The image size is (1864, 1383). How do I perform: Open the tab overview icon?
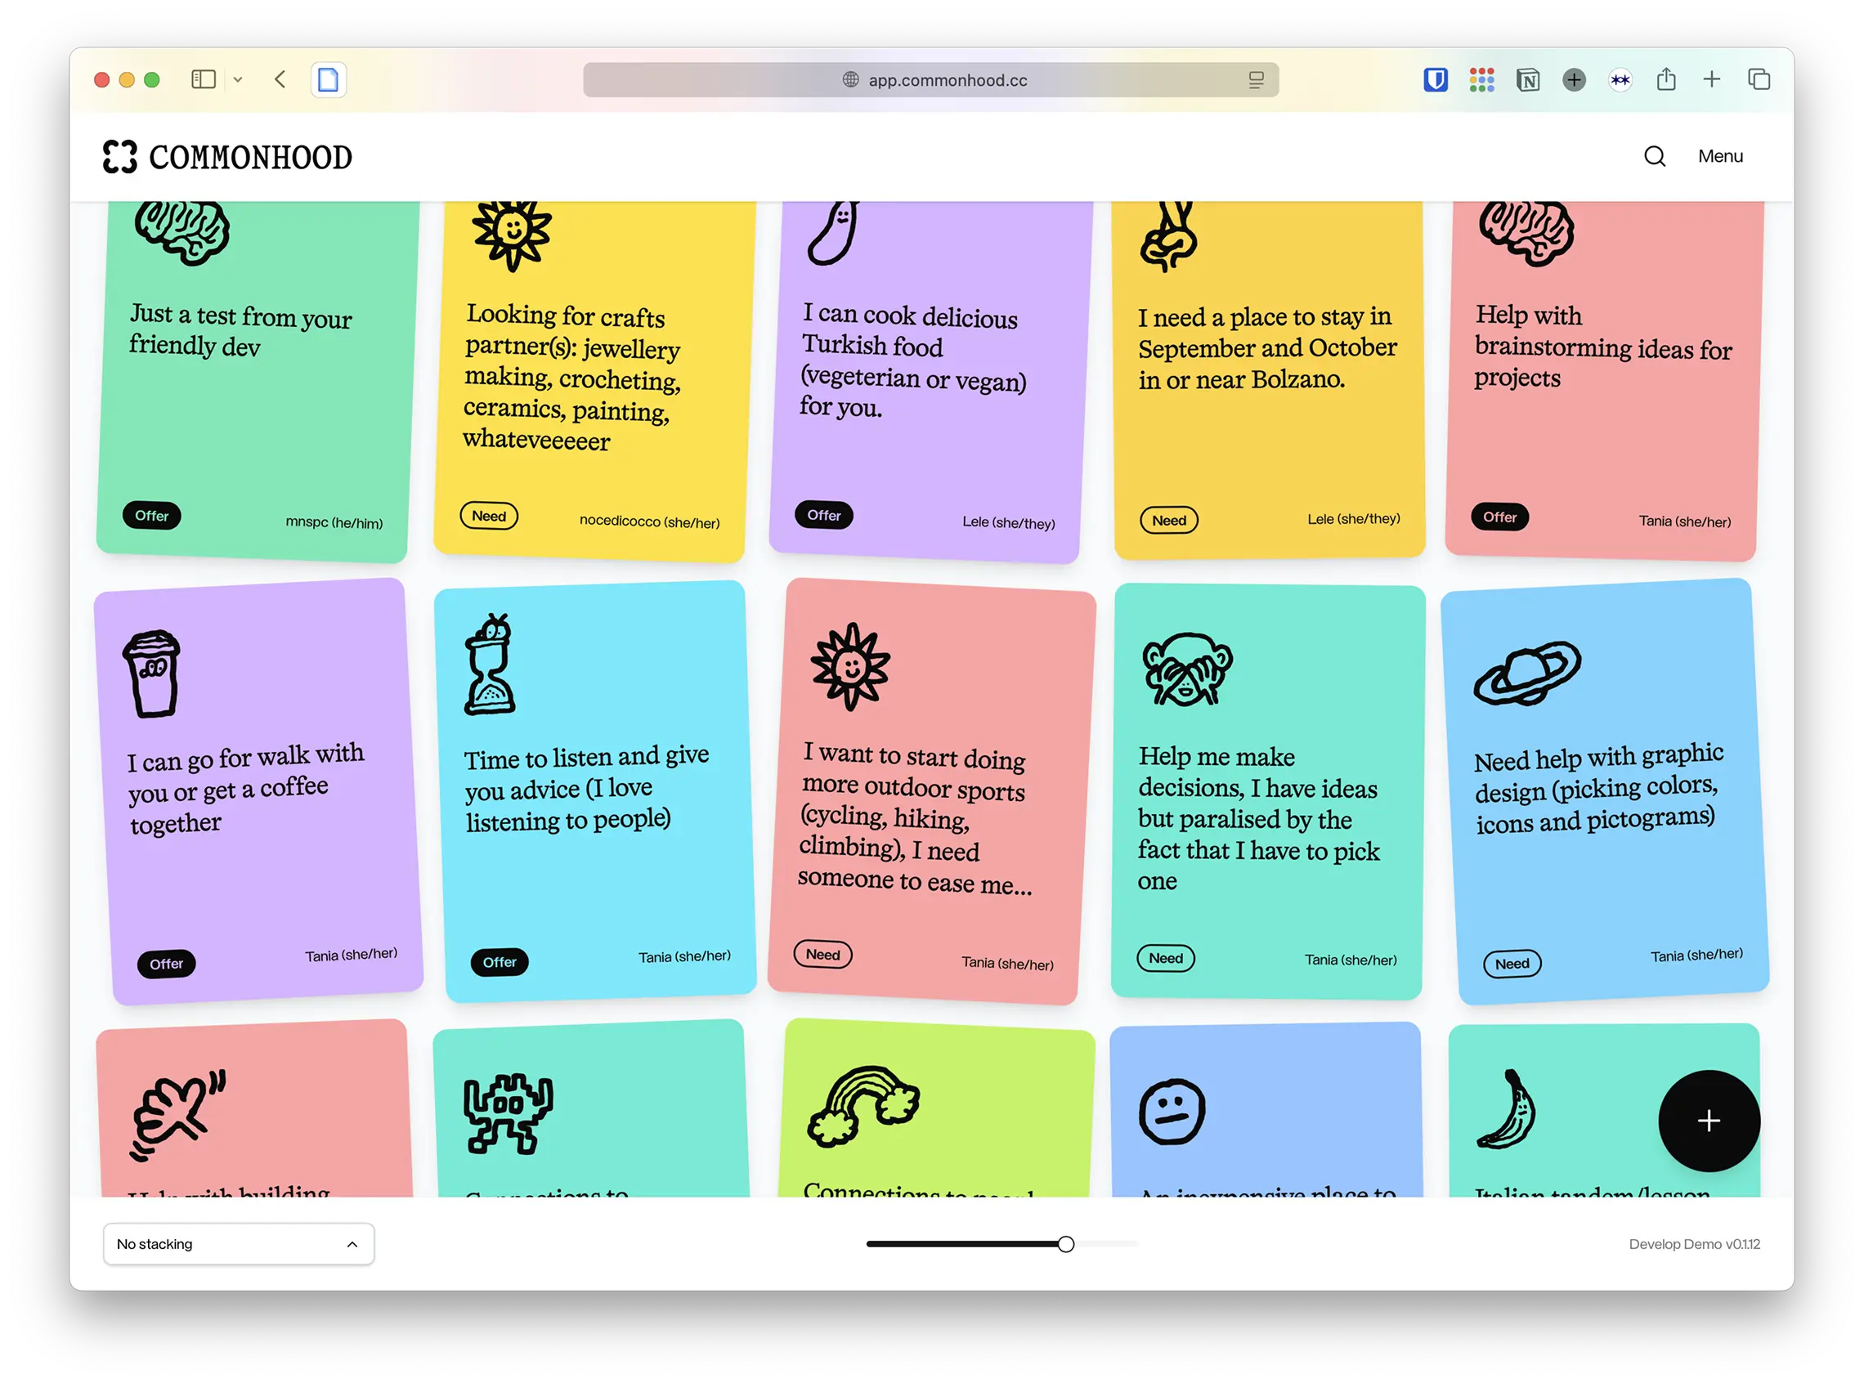coord(1759,79)
